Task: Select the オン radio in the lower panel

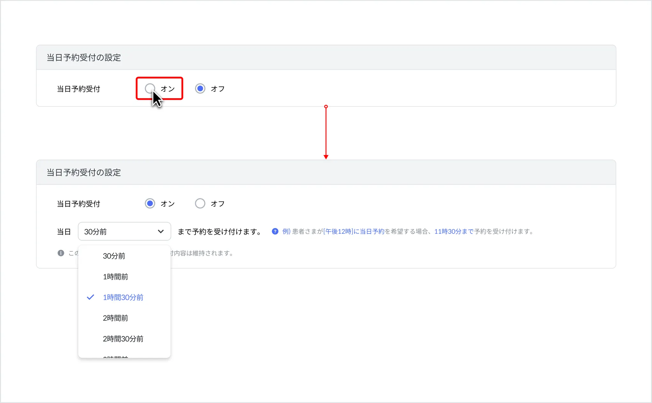Action: tap(150, 203)
